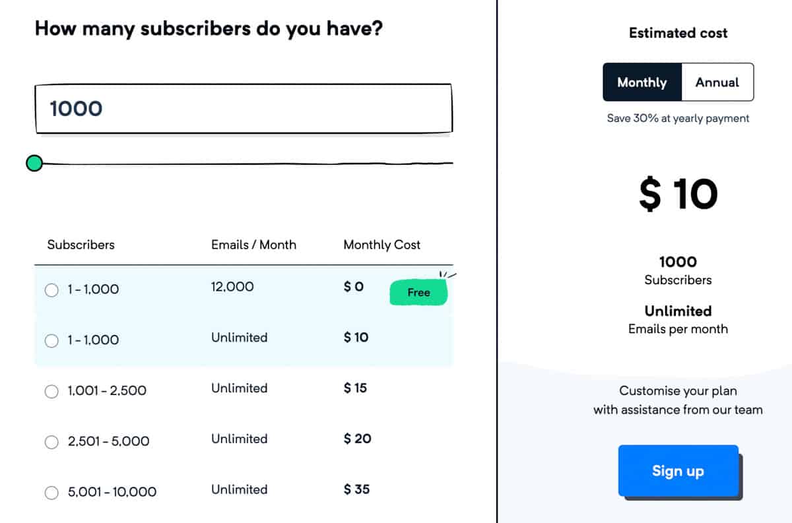Click the middle of the subscriber slider track
Image resolution: width=792 pixels, height=523 pixels.
point(244,163)
